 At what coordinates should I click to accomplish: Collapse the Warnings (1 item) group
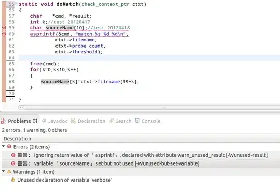click(4, 171)
